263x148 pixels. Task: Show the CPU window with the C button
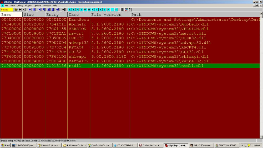(93, 9)
